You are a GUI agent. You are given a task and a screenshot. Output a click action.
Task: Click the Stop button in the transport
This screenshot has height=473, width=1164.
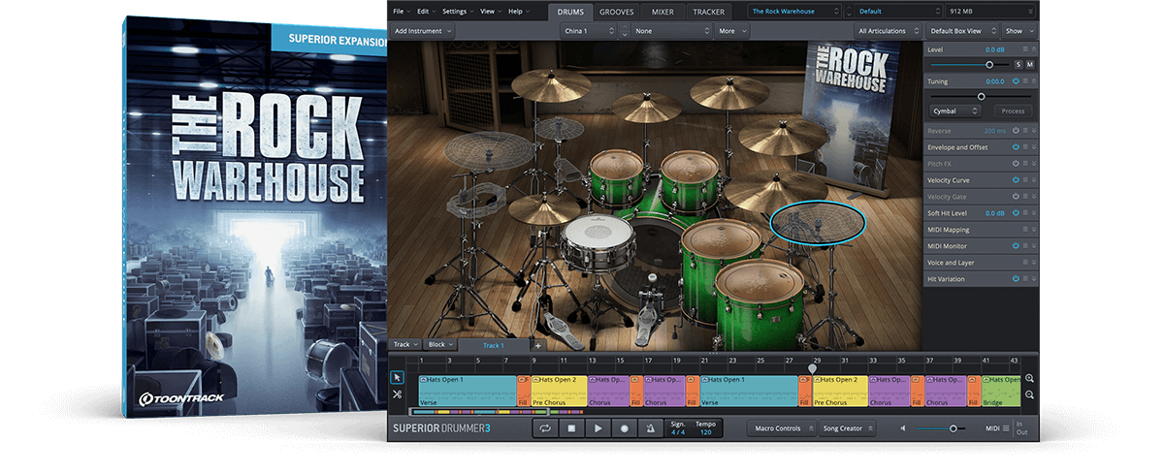click(x=572, y=427)
